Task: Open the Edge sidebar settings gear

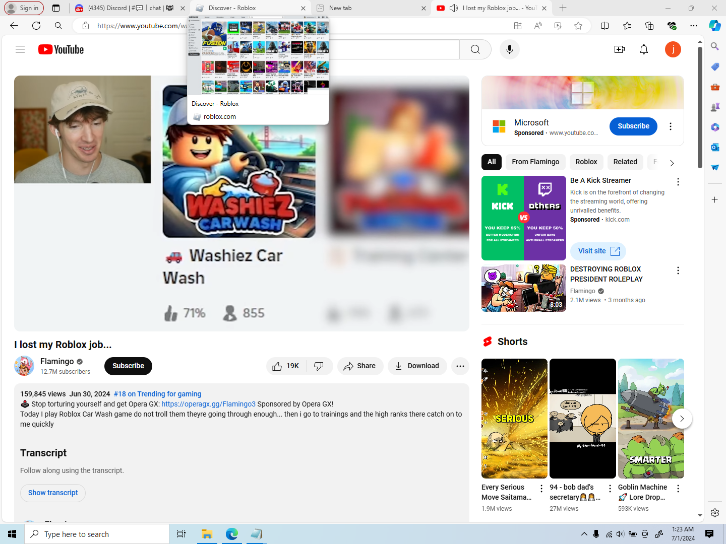Action: [715, 513]
